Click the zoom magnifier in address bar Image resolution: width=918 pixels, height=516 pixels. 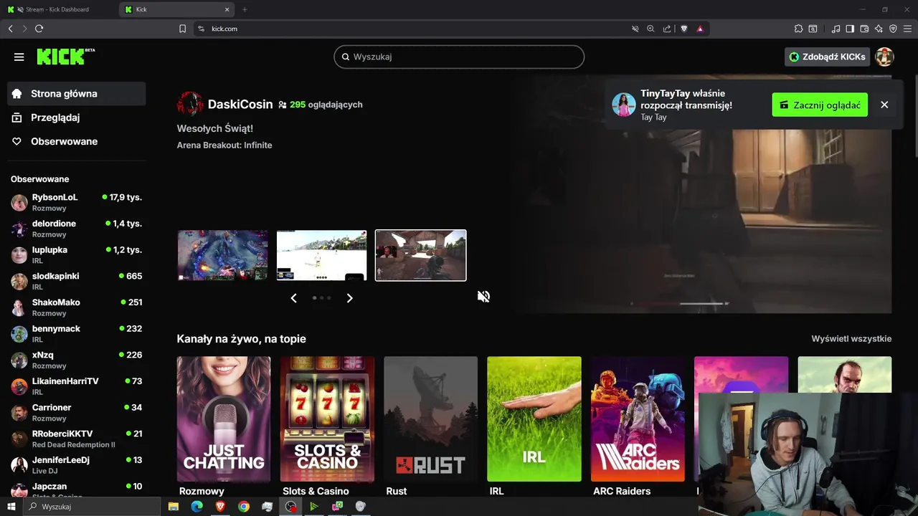coord(650,29)
